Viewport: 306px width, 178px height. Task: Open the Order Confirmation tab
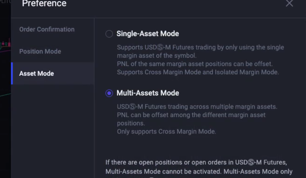click(x=47, y=29)
